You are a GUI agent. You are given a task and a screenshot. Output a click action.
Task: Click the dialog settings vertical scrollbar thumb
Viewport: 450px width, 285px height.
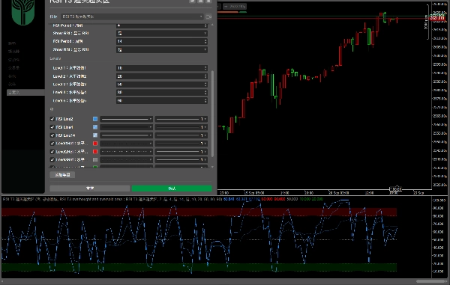212,114
